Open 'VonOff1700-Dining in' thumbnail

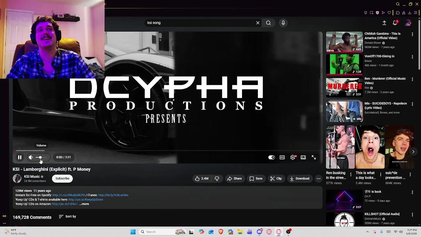tap(344, 64)
